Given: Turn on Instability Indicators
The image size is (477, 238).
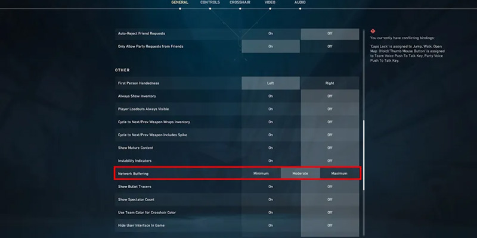Looking at the screenshot, I should pyautogui.click(x=271, y=161).
